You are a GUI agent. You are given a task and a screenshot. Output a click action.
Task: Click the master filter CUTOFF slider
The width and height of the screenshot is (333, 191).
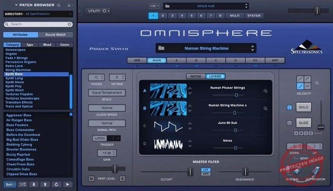coord(190,172)
